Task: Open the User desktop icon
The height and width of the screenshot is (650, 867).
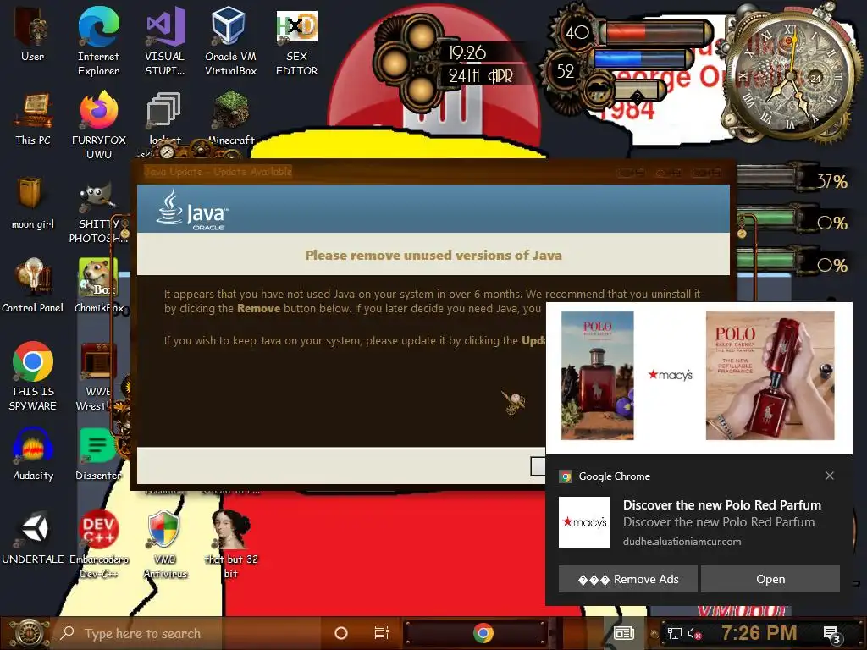Action: [32, 34]
